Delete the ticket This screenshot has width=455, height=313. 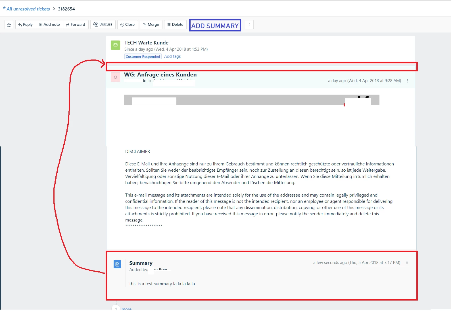[175, 25]
